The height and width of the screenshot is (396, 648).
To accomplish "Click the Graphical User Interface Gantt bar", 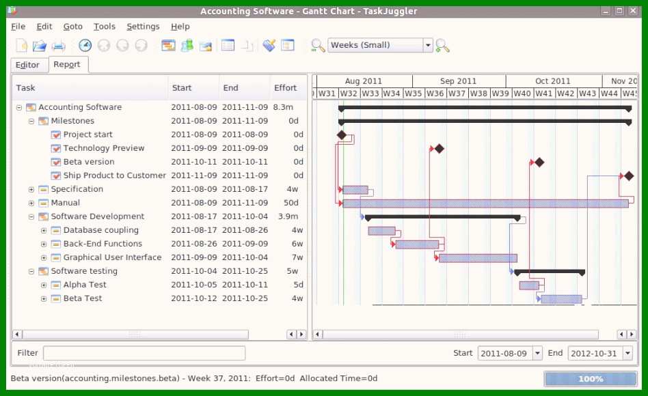I will pos(478,258).
